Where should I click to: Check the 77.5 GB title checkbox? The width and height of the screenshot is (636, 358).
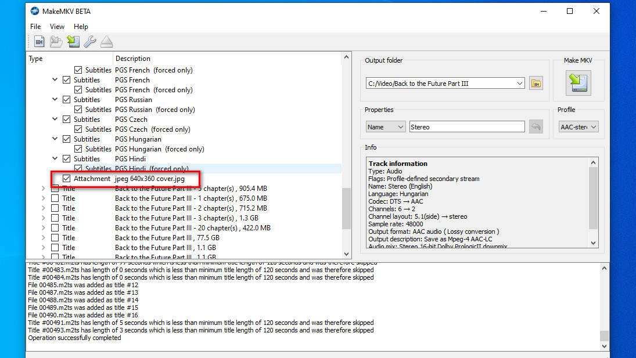(x=55, y=238)
